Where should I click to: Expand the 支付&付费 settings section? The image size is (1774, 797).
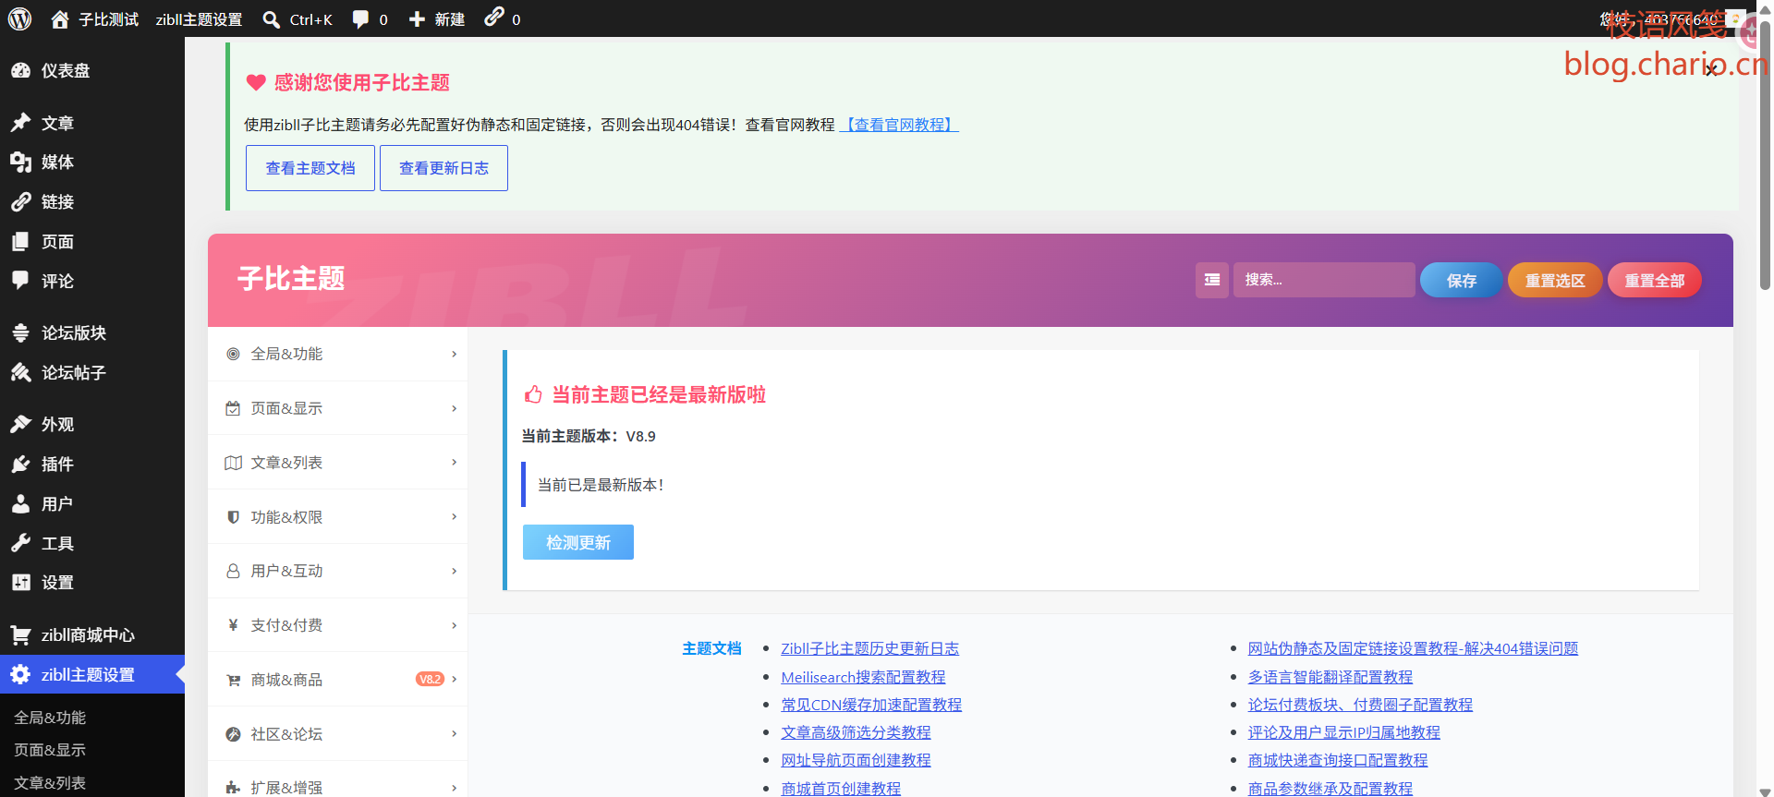338,625
